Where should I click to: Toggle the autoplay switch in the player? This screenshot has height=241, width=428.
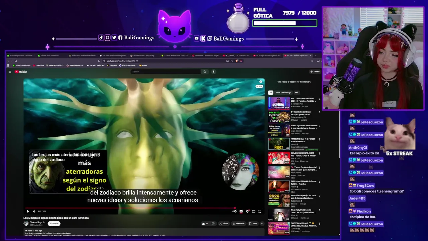[x=235, y=211]
